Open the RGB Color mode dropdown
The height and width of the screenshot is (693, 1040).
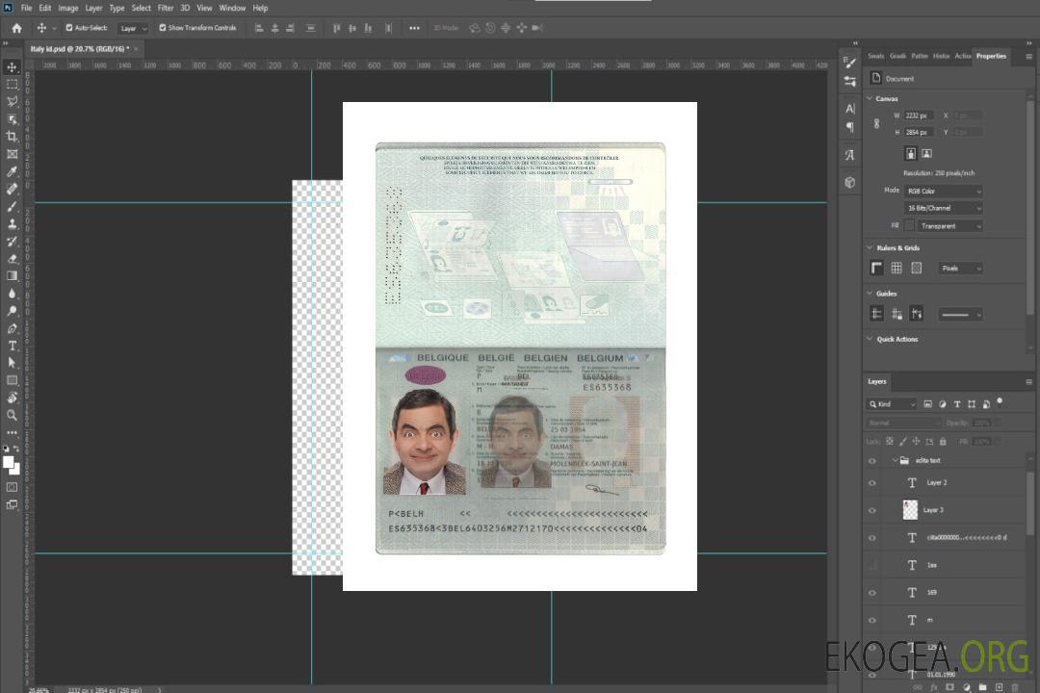coord(943,191)
